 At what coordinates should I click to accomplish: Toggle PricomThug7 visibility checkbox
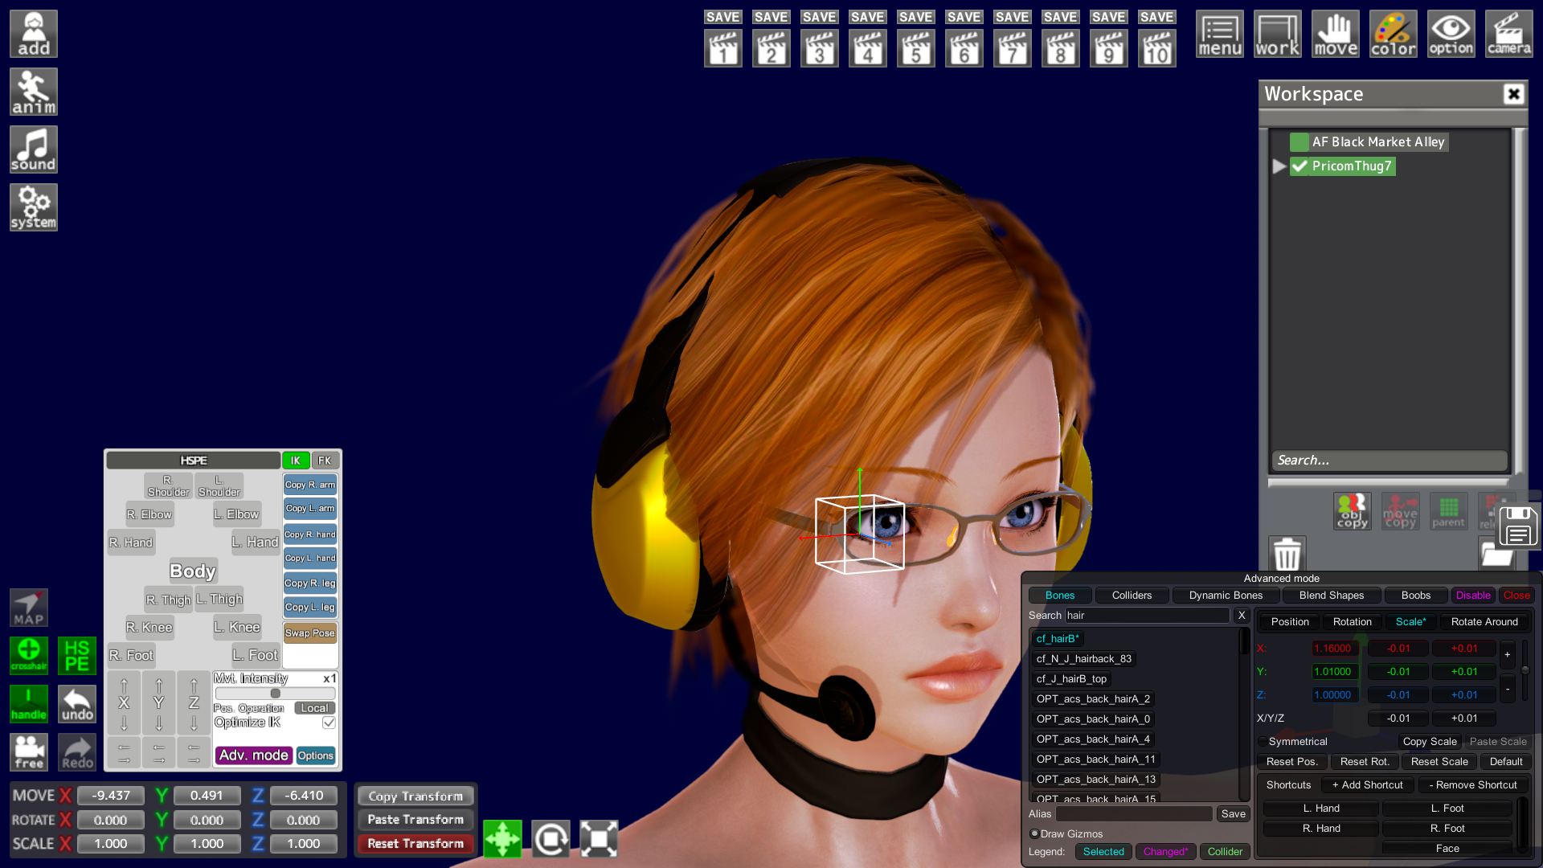click(1299, 166)
